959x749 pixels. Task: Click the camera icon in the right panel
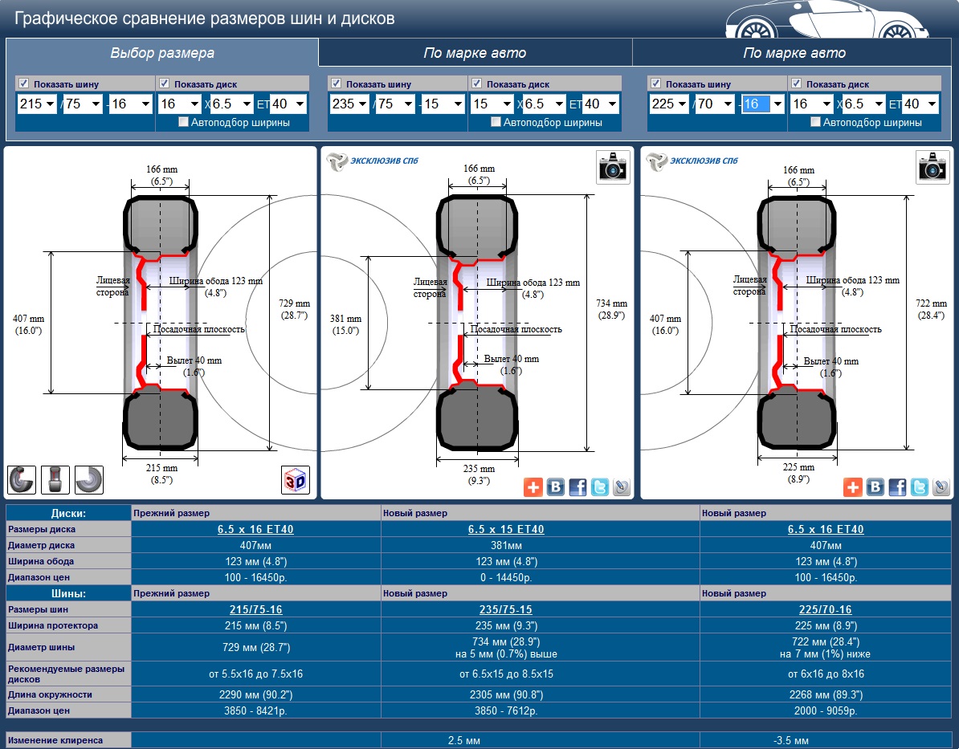click(x=932, y=167)
